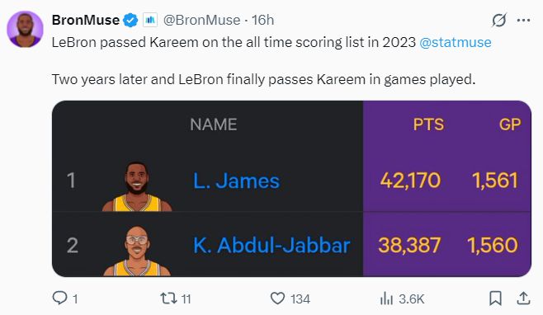The image size is (543, 315).
Task: View post analytics bar chart icon
Action: (386, 298)
